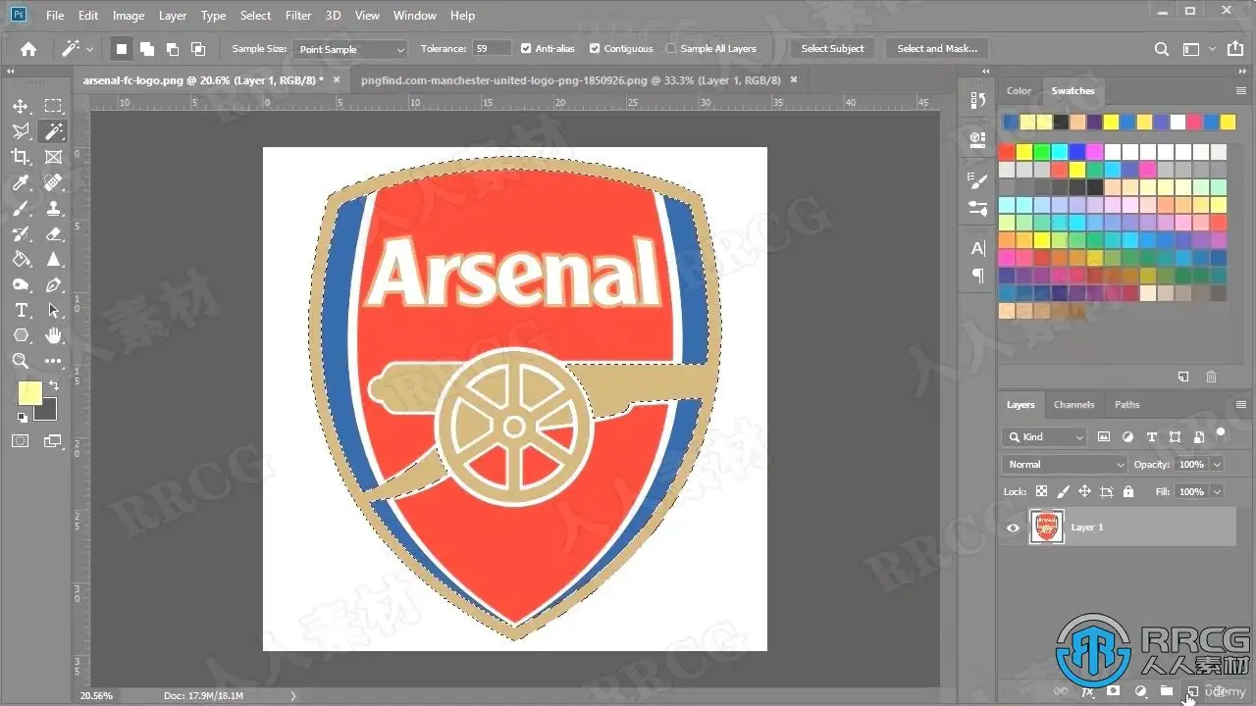The width and height of the screenshot is (1256, 706).
Task: Select the Polygon shape tool
Action: click(21, 336)
